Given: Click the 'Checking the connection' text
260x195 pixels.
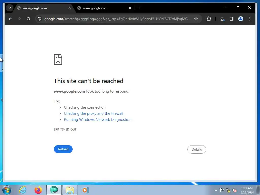Looking at the screenshot, I should 85,107.
